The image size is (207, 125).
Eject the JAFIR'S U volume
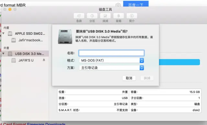[x=44, y=60]
